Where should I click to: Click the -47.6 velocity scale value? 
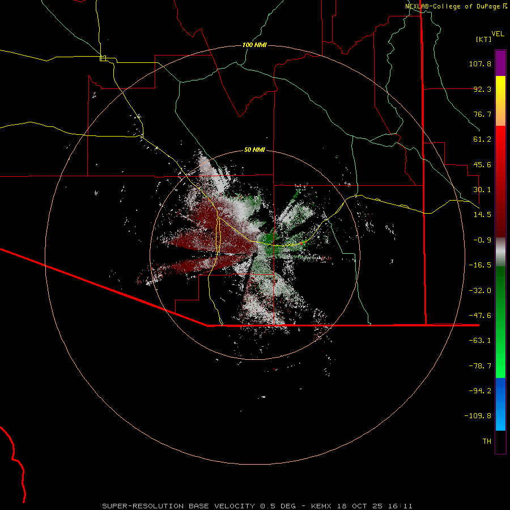pos(480,316)
